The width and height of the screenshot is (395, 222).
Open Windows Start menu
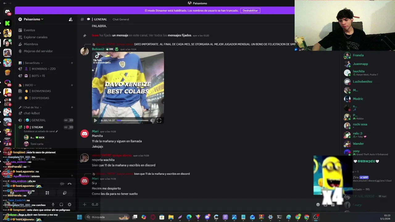(79, 217)
